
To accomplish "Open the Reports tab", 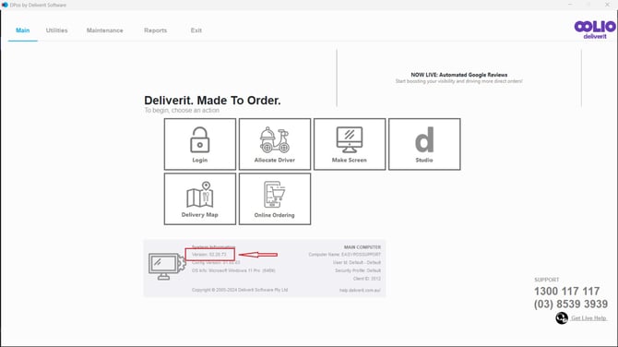I will (x=155, y=30).
